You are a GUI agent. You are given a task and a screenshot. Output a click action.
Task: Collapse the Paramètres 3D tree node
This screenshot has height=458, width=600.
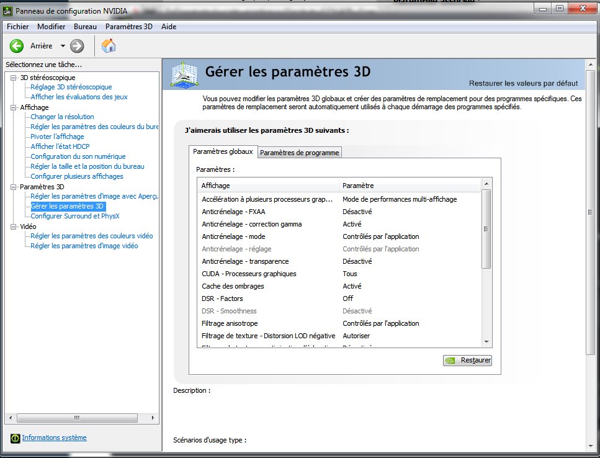click(14, 187)
